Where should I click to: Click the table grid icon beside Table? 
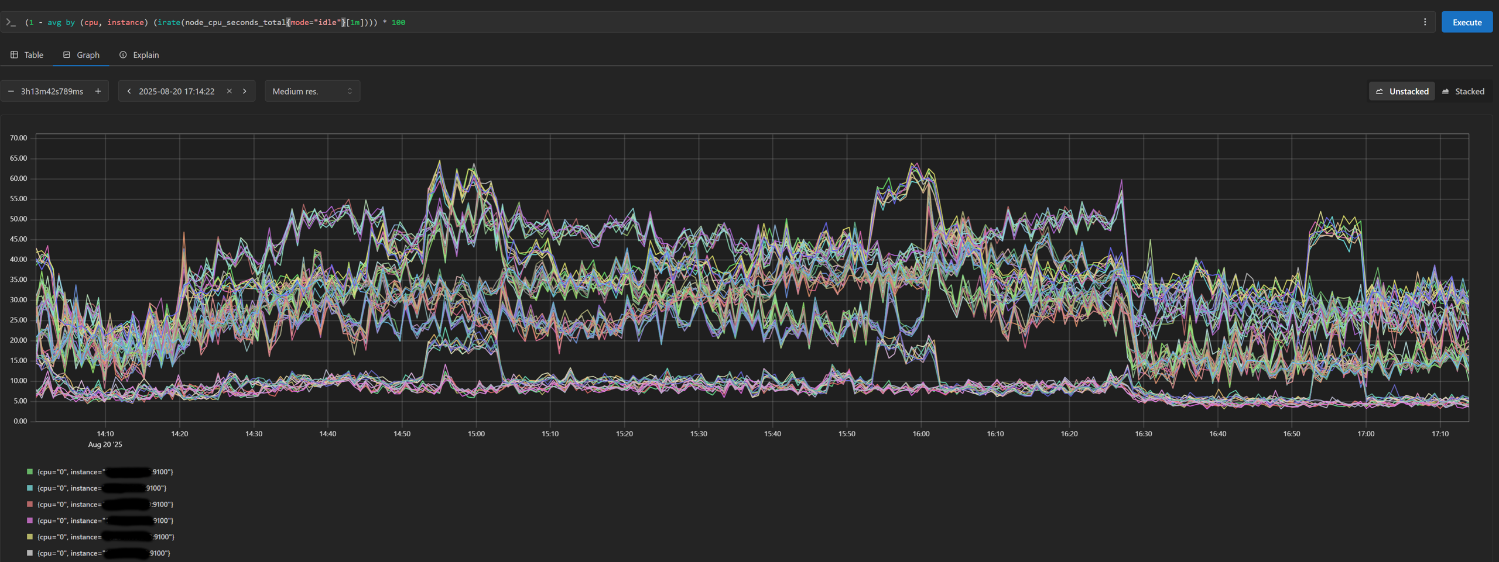coord(14,54)
